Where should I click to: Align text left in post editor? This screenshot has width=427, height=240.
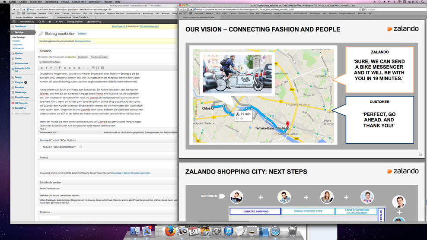point(70,68)
